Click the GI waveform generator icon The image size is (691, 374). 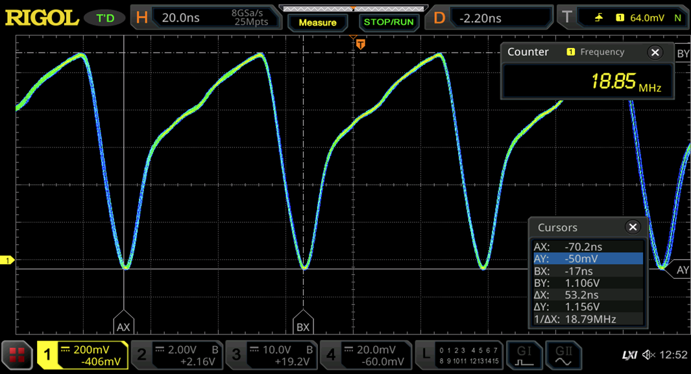click(x=524, y=355)
